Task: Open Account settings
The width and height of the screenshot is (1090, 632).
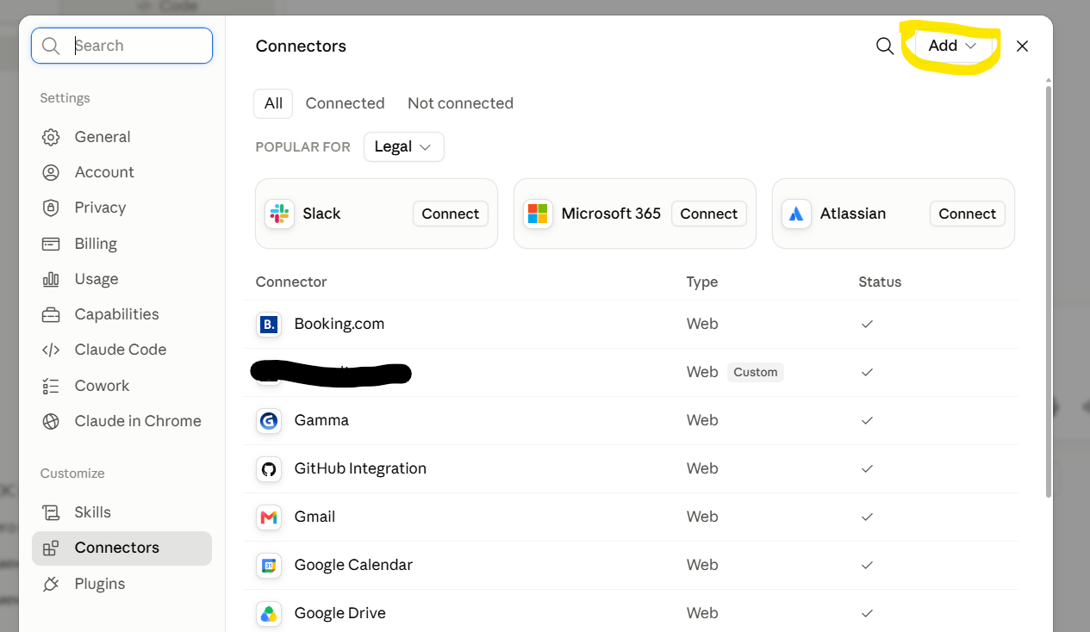Action: 121,172
